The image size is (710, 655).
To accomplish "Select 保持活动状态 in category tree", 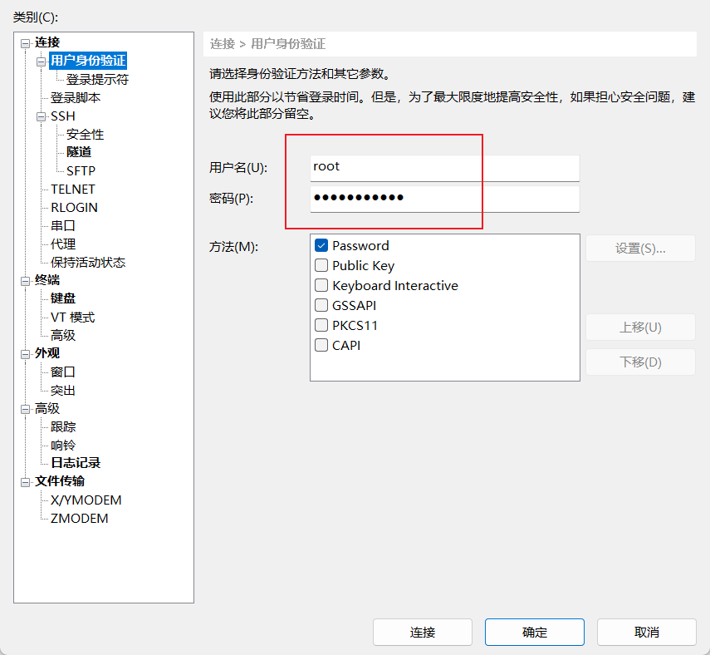I will [x=88, y=262].
